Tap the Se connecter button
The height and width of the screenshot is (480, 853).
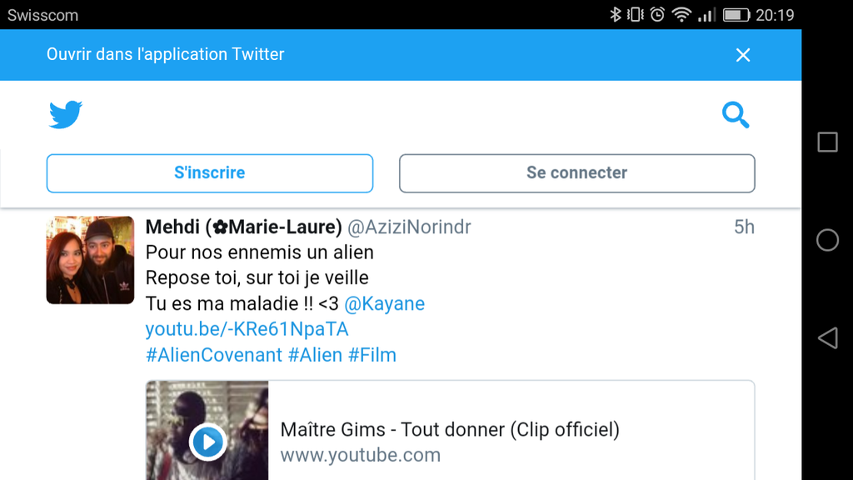tap(576, 173)
